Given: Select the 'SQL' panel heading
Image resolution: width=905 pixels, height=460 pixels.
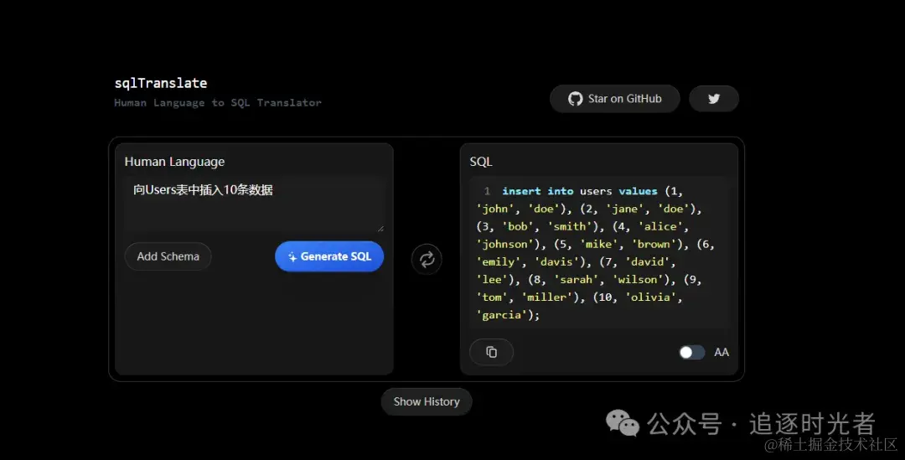Looking at the screenshot, I should [x=481, y=162].
